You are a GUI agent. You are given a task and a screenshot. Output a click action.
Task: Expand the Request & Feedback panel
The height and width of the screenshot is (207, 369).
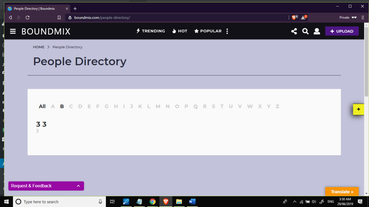[x=46, y=186]
